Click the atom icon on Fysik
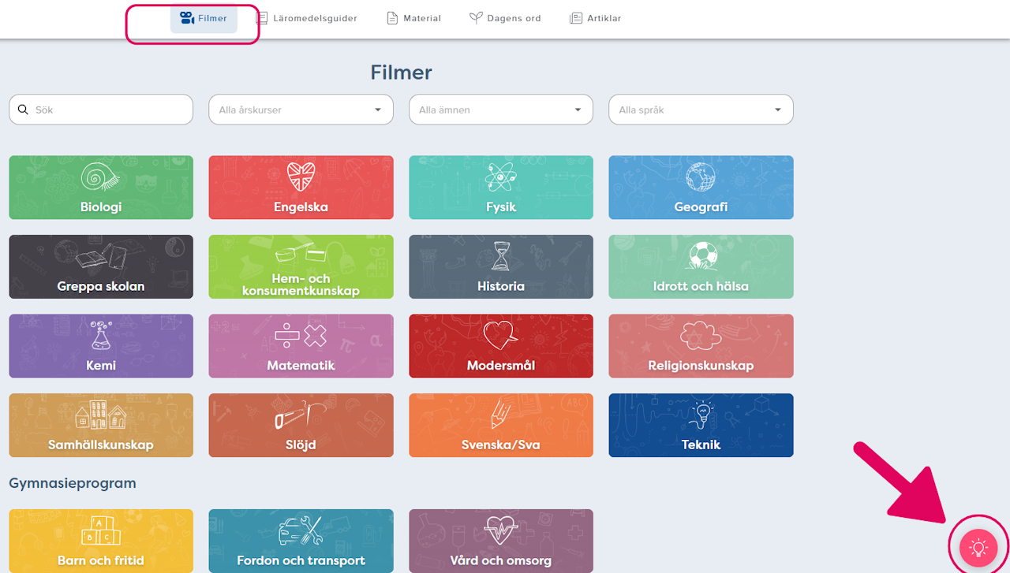The image size is (1010, 573). pyautogui.click(x=501, y=177)
